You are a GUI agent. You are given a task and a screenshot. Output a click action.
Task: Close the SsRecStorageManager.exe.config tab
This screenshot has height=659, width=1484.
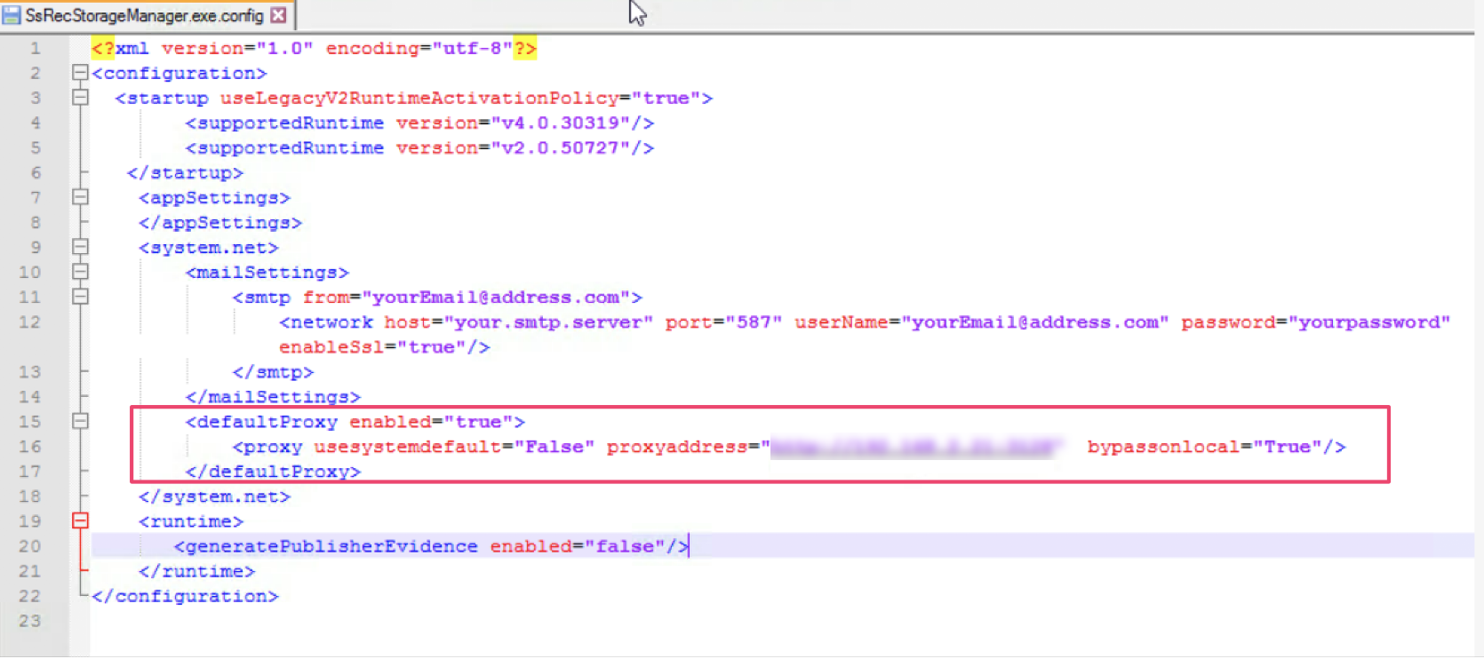point(278,15)
